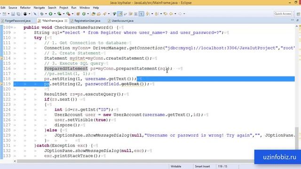Open the External Tools dropdown arrow

coord(72,14)
